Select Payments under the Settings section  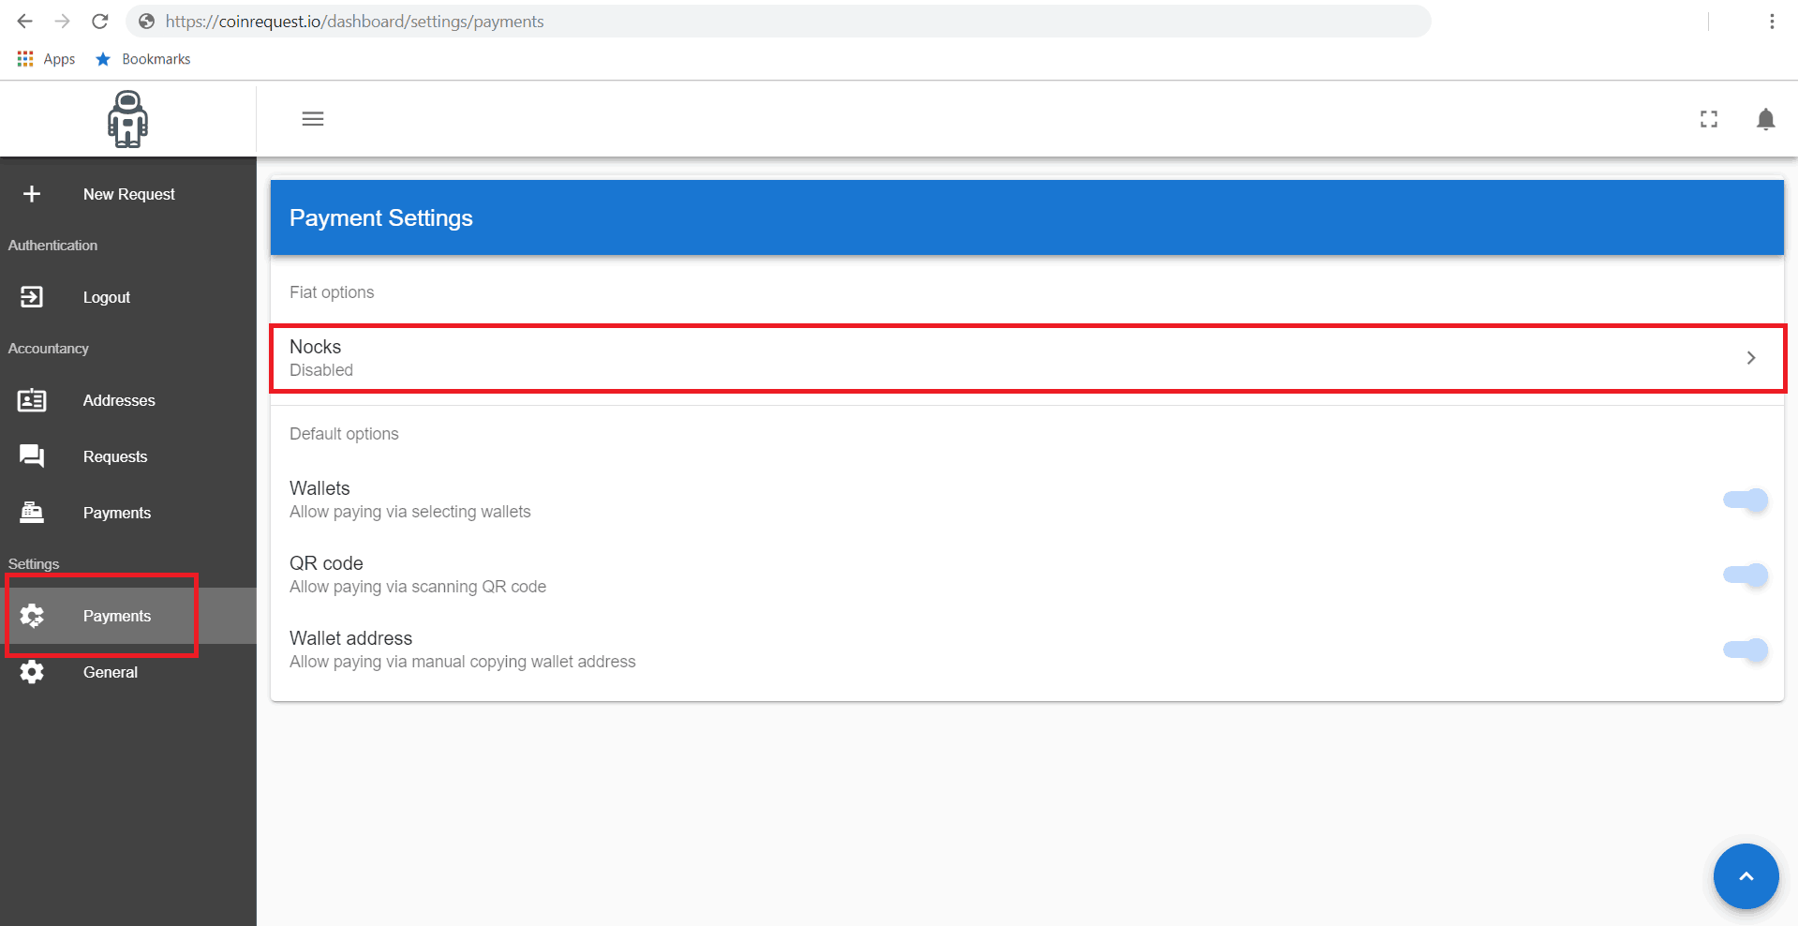116,616
